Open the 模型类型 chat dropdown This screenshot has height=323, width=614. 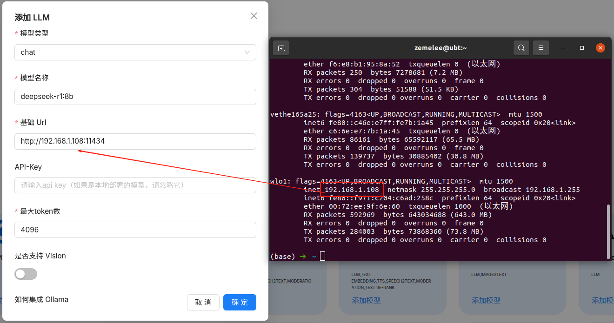point(135,53)
